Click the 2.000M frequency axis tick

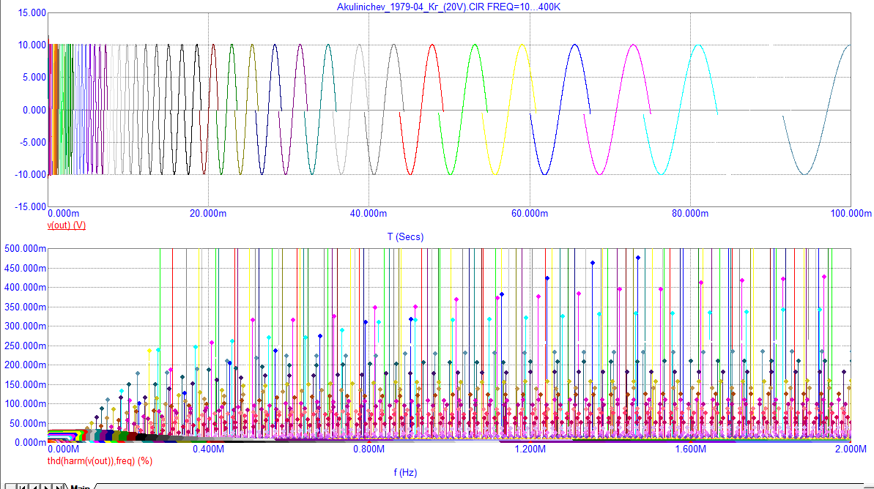point(851,449)
